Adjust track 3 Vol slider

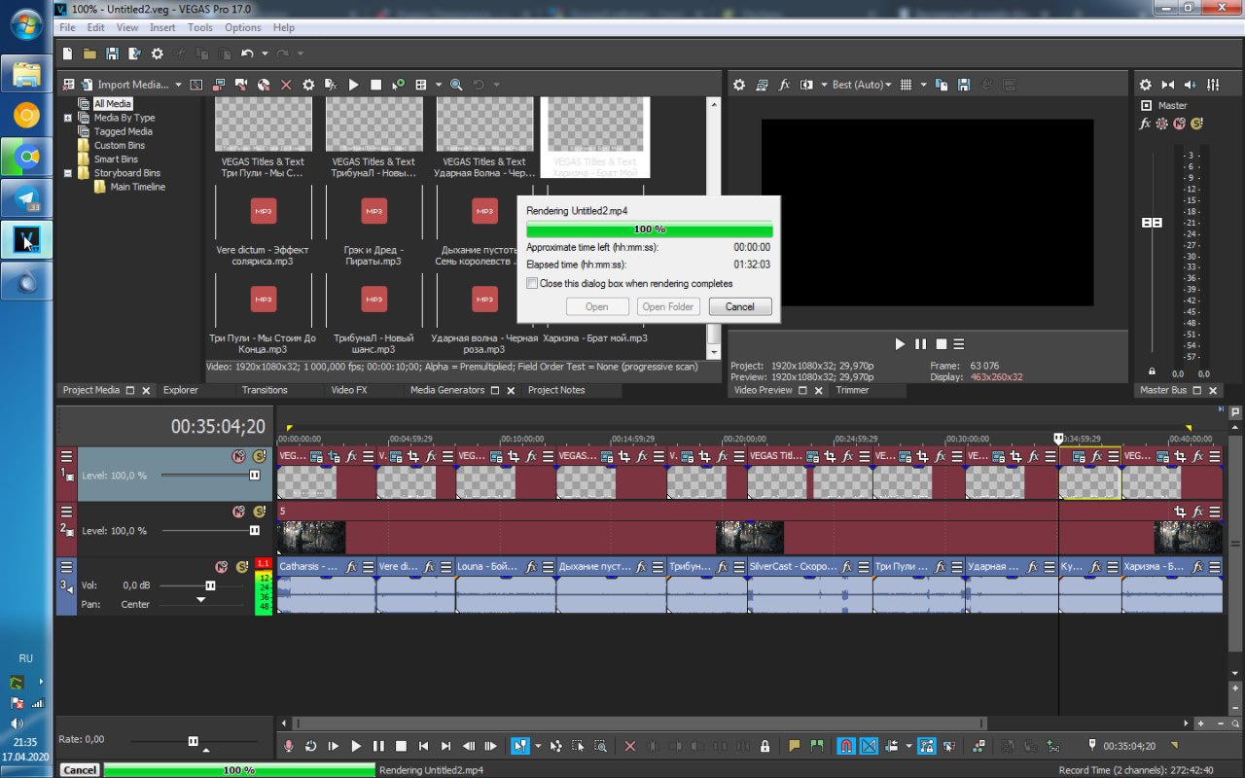pyautogui.click(x=210, y=585)
